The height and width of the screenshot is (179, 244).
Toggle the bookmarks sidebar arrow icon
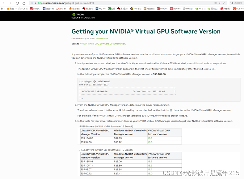tap(2, 9)
